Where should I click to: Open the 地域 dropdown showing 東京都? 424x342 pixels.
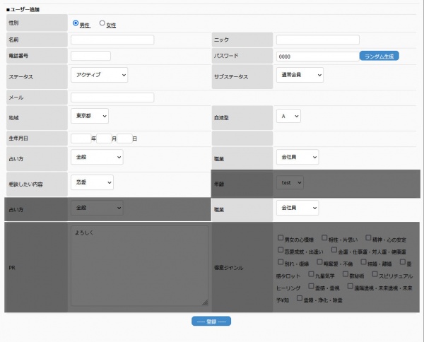90,115
